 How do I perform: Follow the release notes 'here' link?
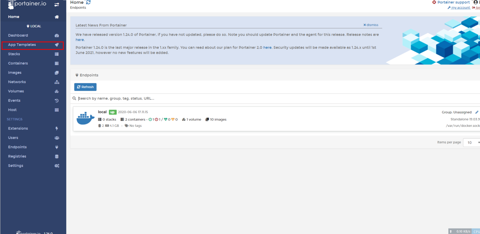80,40
